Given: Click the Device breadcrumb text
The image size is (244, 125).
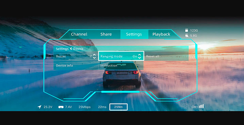Looking at the screenshot, I should (78, 49).
